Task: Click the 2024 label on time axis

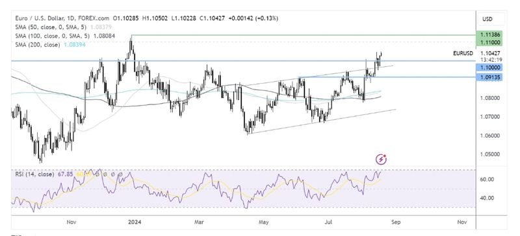Action: (x=135, y=222)
